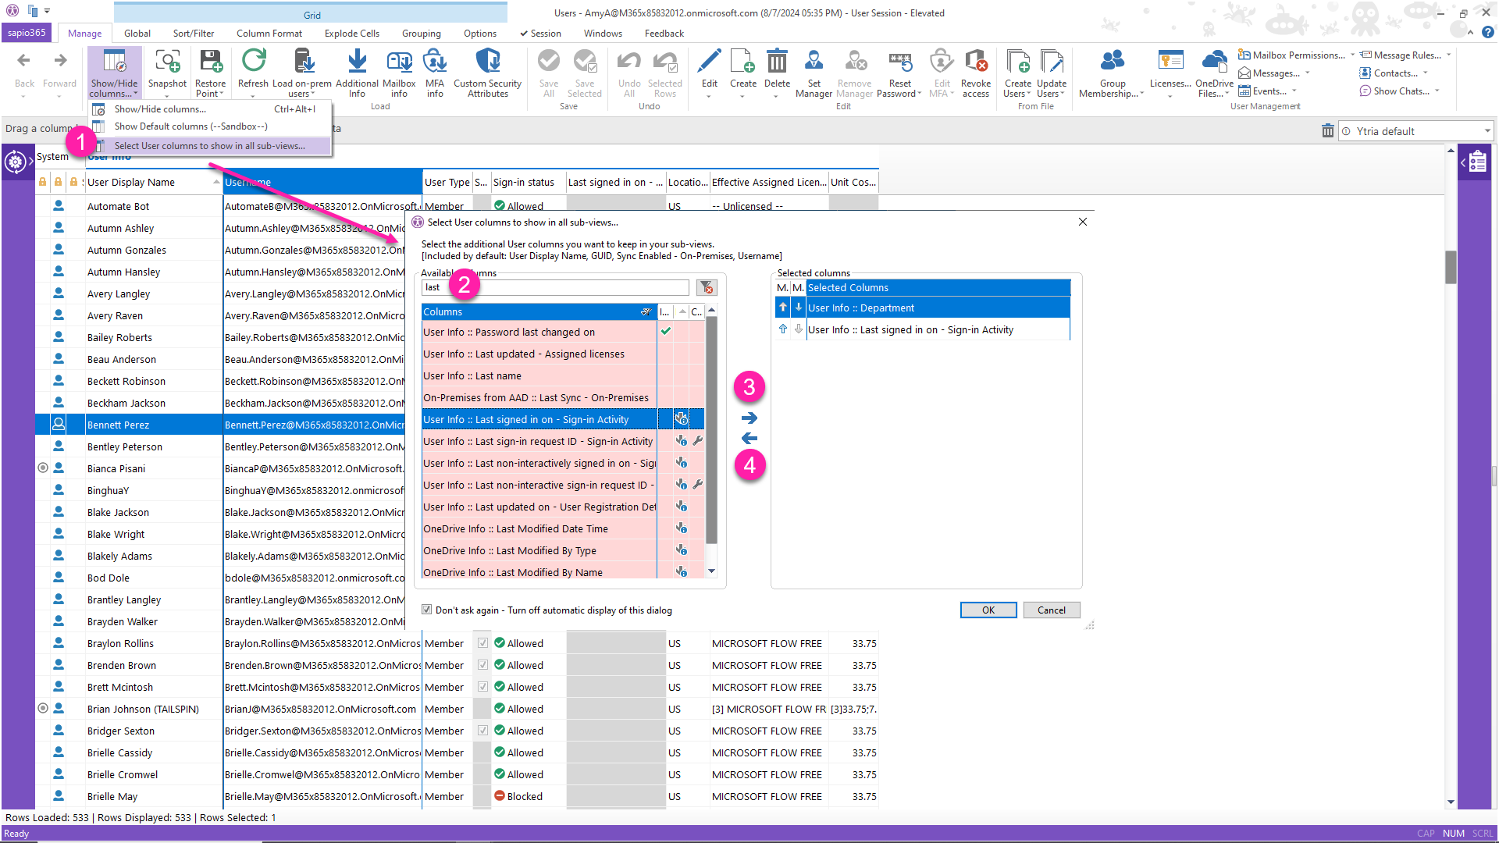Screen dimensions: 1499x843
Task: Remove column with left arrow
Action: tap(749, 438)
